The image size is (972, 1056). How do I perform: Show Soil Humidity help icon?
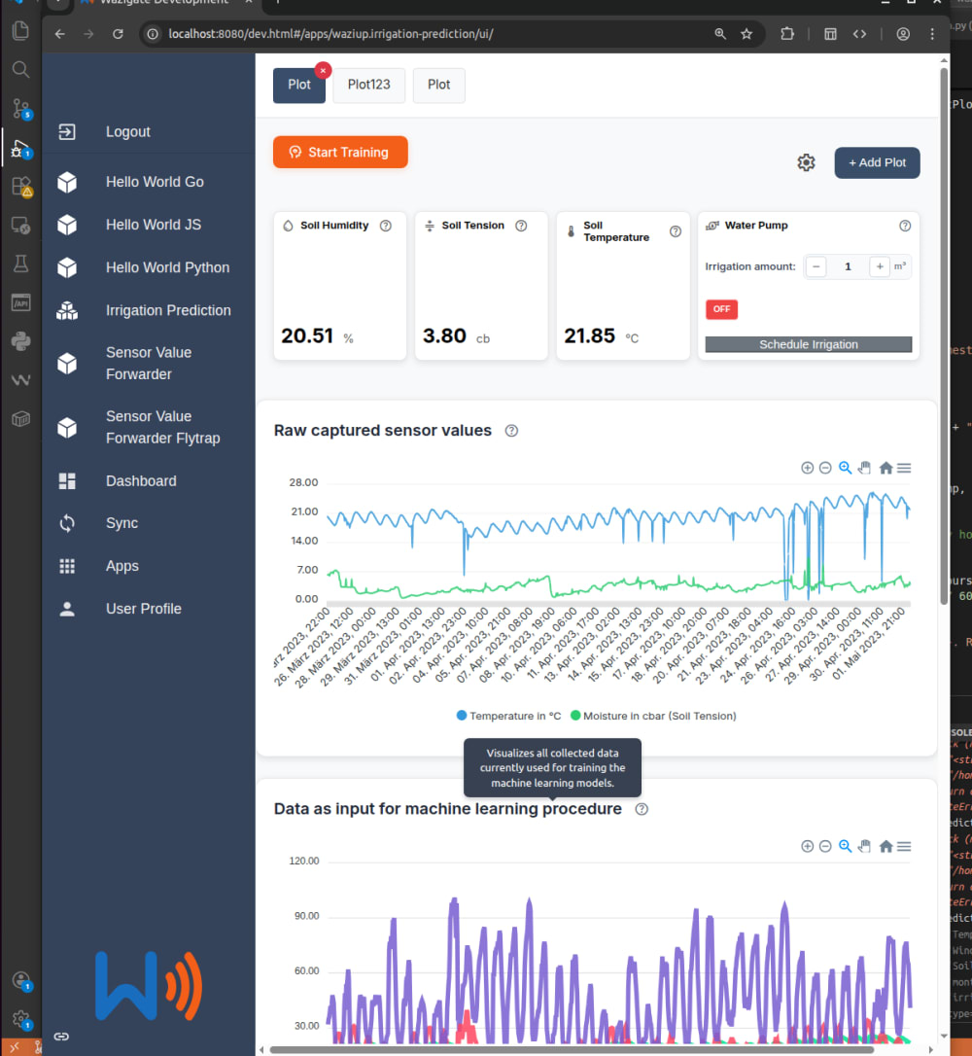tap(386, 226)
